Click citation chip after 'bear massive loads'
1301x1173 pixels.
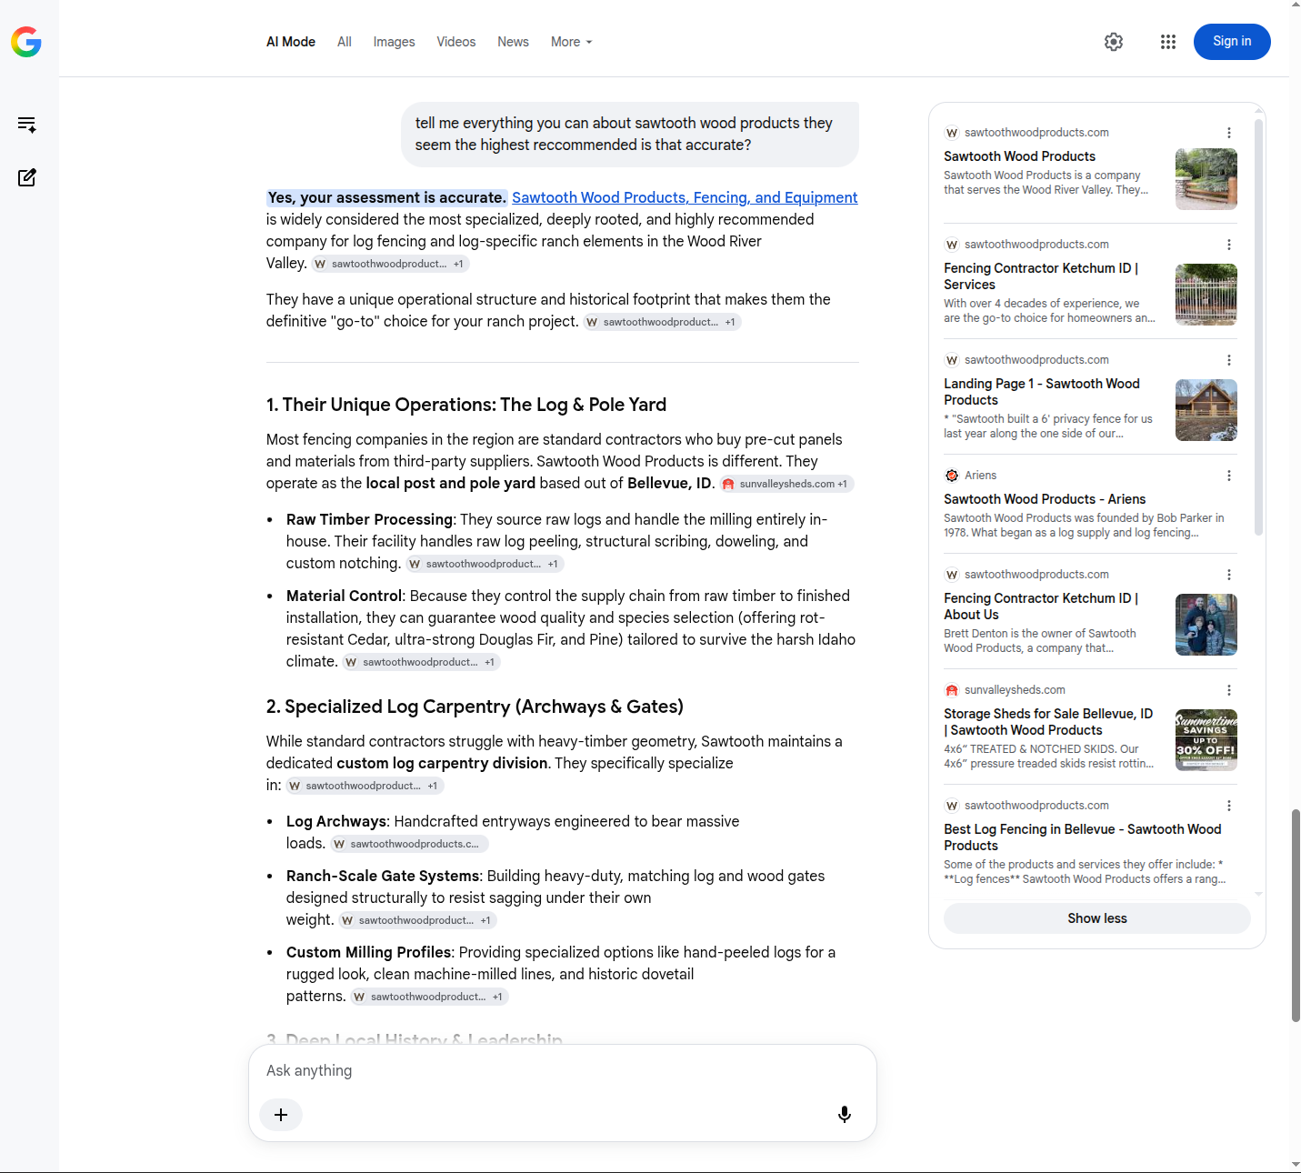[x=409, y=844]
